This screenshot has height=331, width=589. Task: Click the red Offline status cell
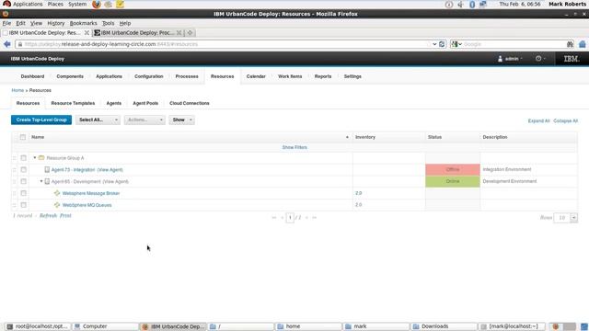[453, 169]
